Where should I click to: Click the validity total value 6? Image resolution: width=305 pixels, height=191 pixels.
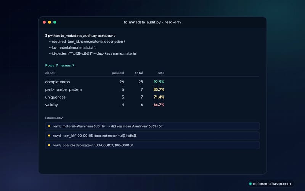point(142,105)
